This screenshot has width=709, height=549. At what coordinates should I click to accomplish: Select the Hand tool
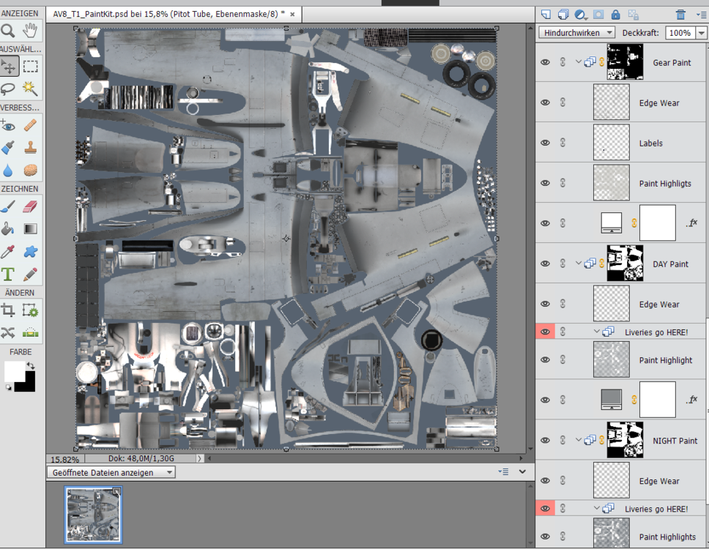[x=30, y=30]
